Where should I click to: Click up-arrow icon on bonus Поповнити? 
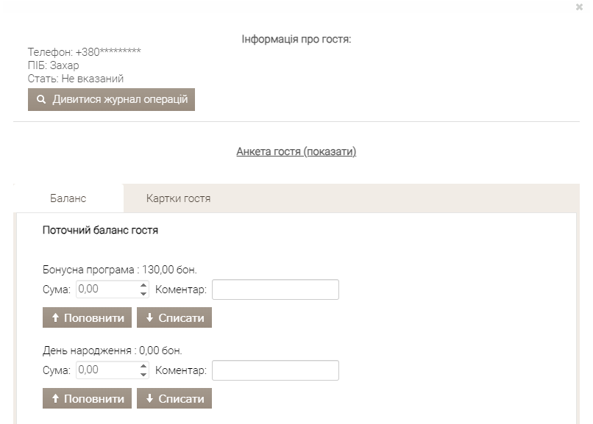pos(56,317)
